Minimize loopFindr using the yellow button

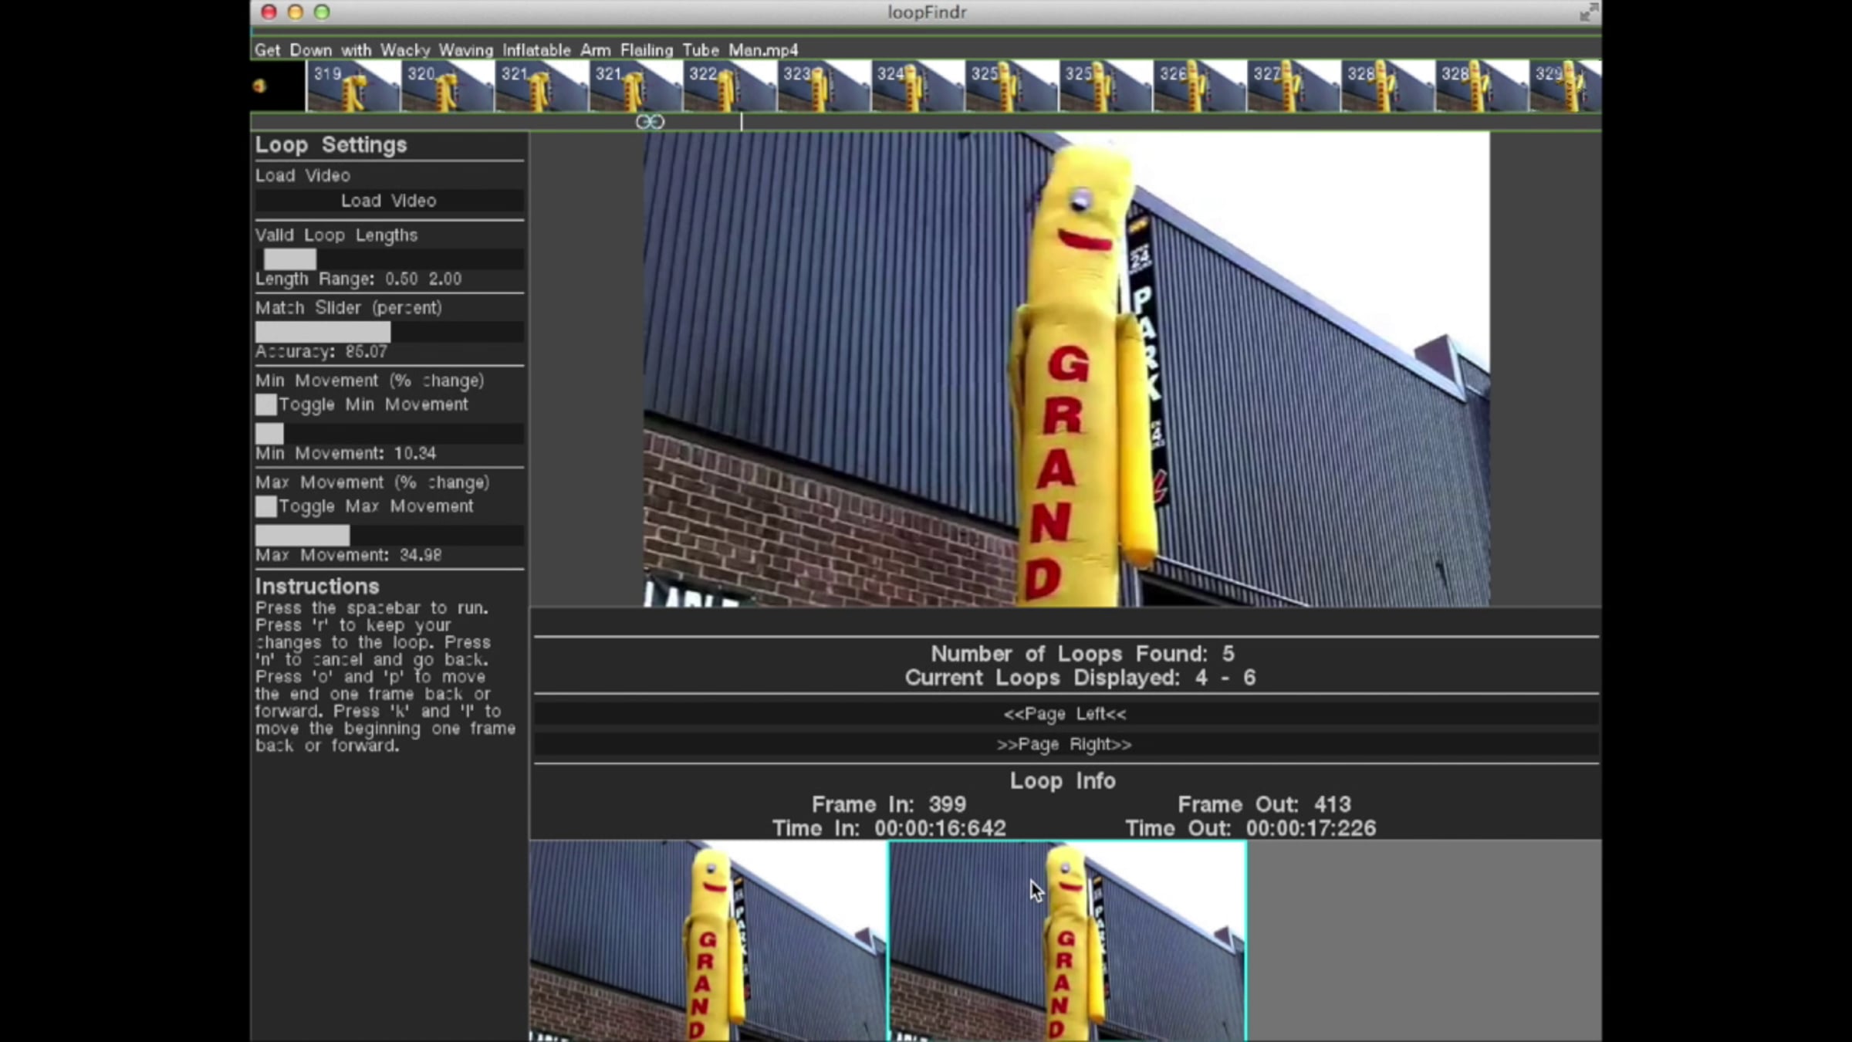click(295, 12)
